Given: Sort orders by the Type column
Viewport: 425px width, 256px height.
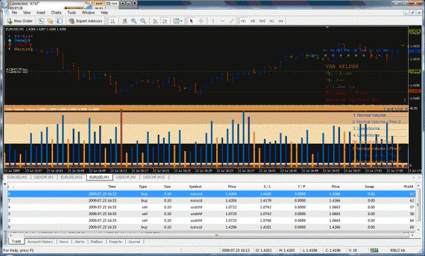Looking at the screenshot, I should click(x=143, y=187).
